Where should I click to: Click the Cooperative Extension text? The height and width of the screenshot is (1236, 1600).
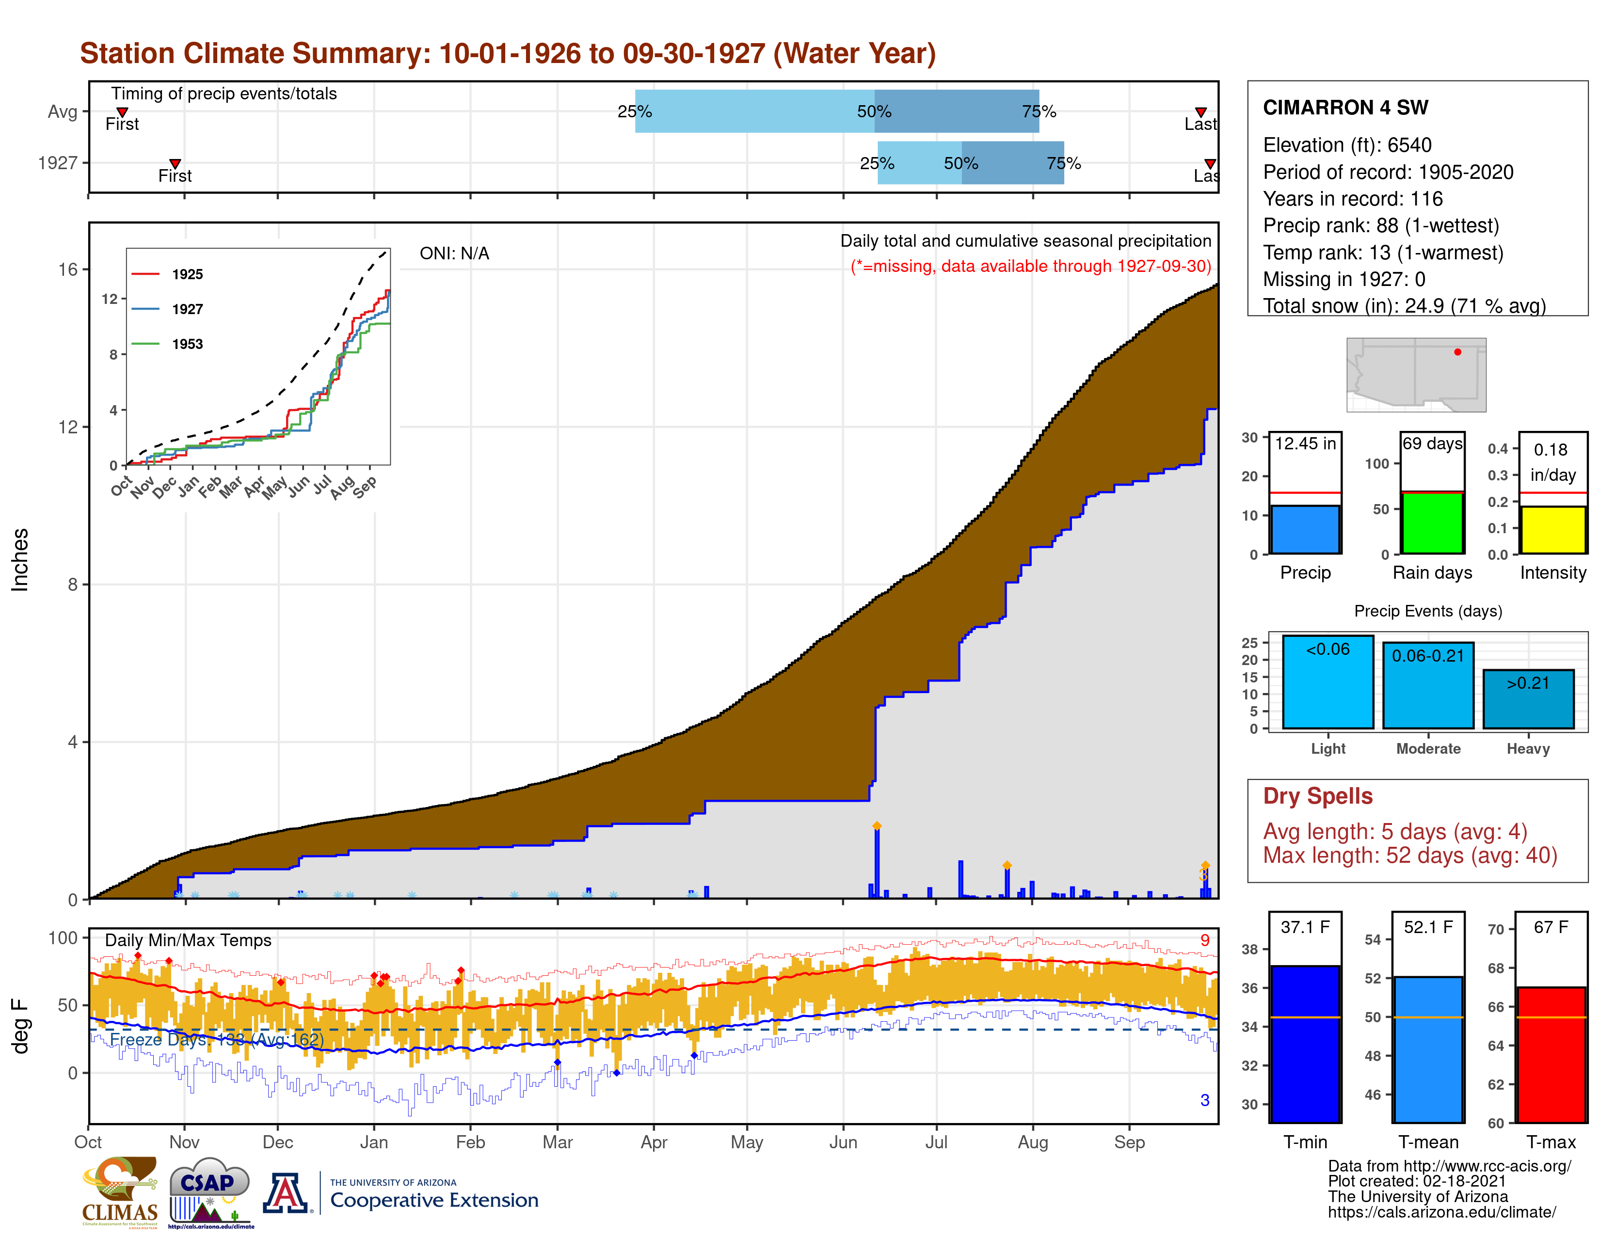pos(434,1201)
